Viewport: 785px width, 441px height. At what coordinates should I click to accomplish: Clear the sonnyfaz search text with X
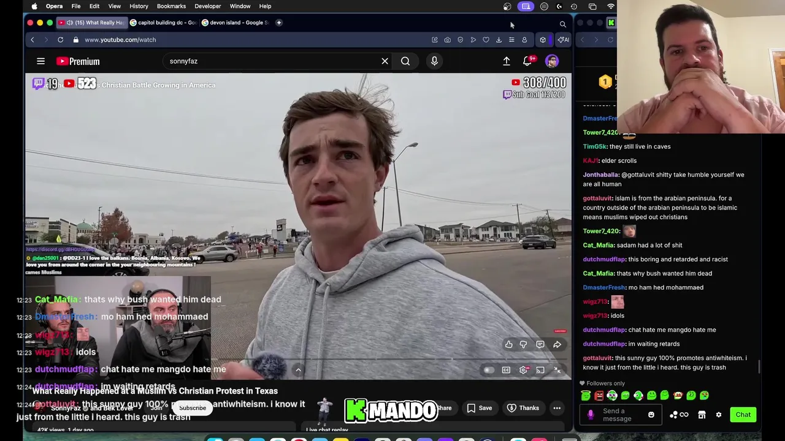point(385,61)
